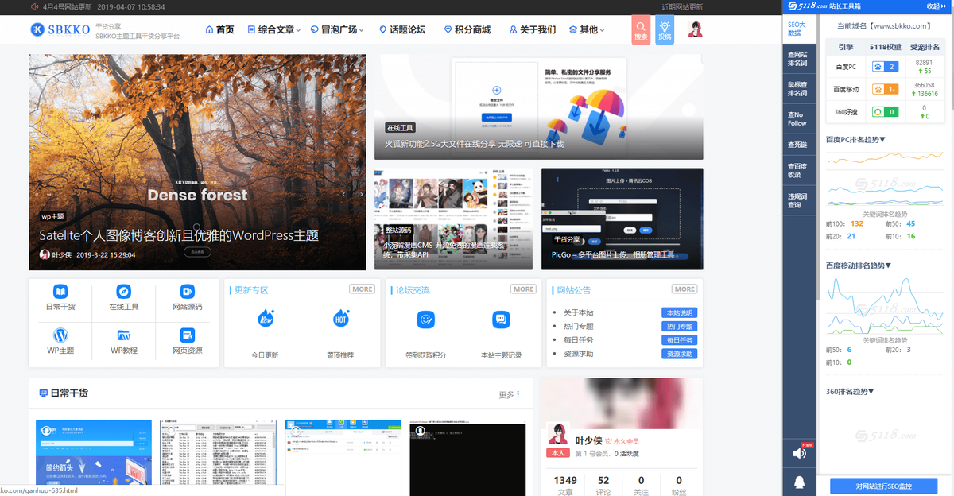Expand the 其他 dropdown menu
Image resolution: width=954 pixels, height=496 pixels.
[x=587, y=30]
